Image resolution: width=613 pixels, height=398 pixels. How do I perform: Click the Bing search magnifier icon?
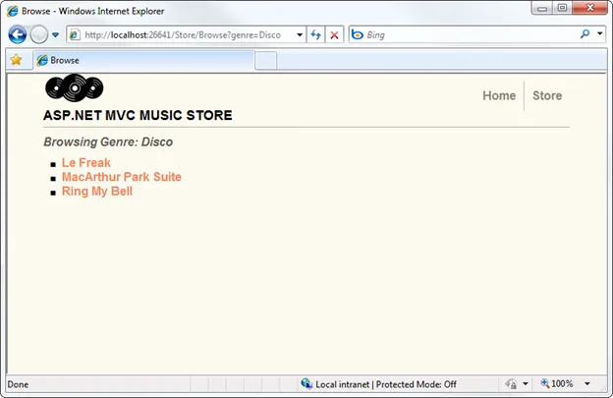click(585, 34)
